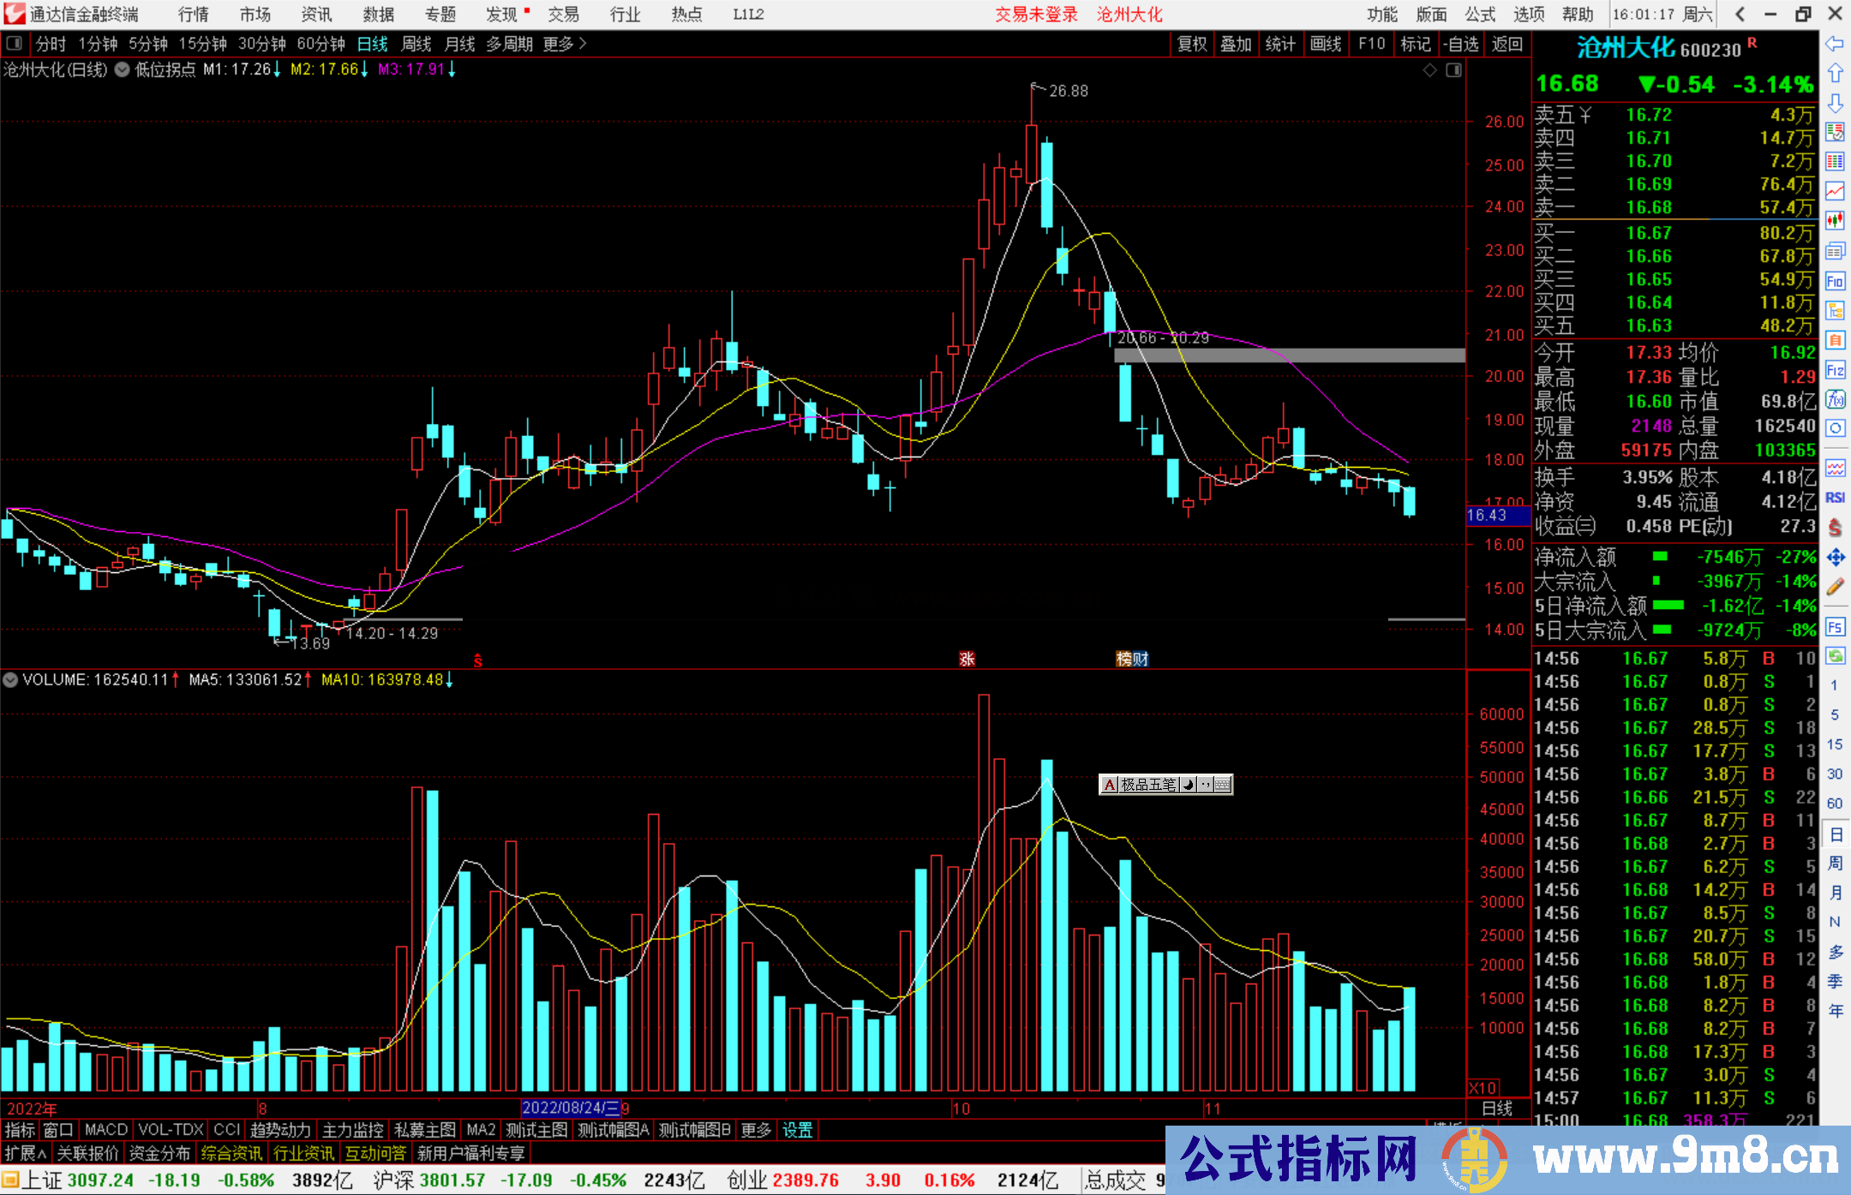This screenshot has width=1851, height=1195.
Task: Click the 创业 index in status bar
Action: [x=746, y=1180]
